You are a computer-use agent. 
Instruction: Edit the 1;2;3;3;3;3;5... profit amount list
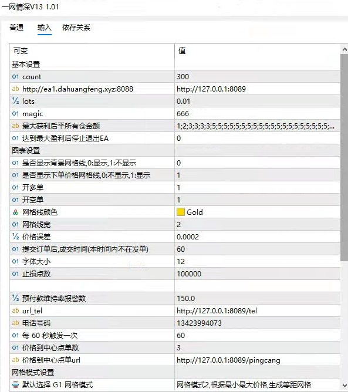[257, 126]
